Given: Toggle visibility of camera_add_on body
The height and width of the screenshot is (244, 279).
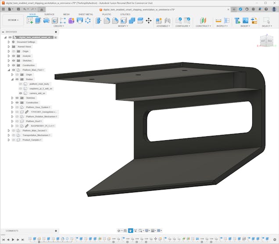Looking at the screenshot, I should click(21, 93).
